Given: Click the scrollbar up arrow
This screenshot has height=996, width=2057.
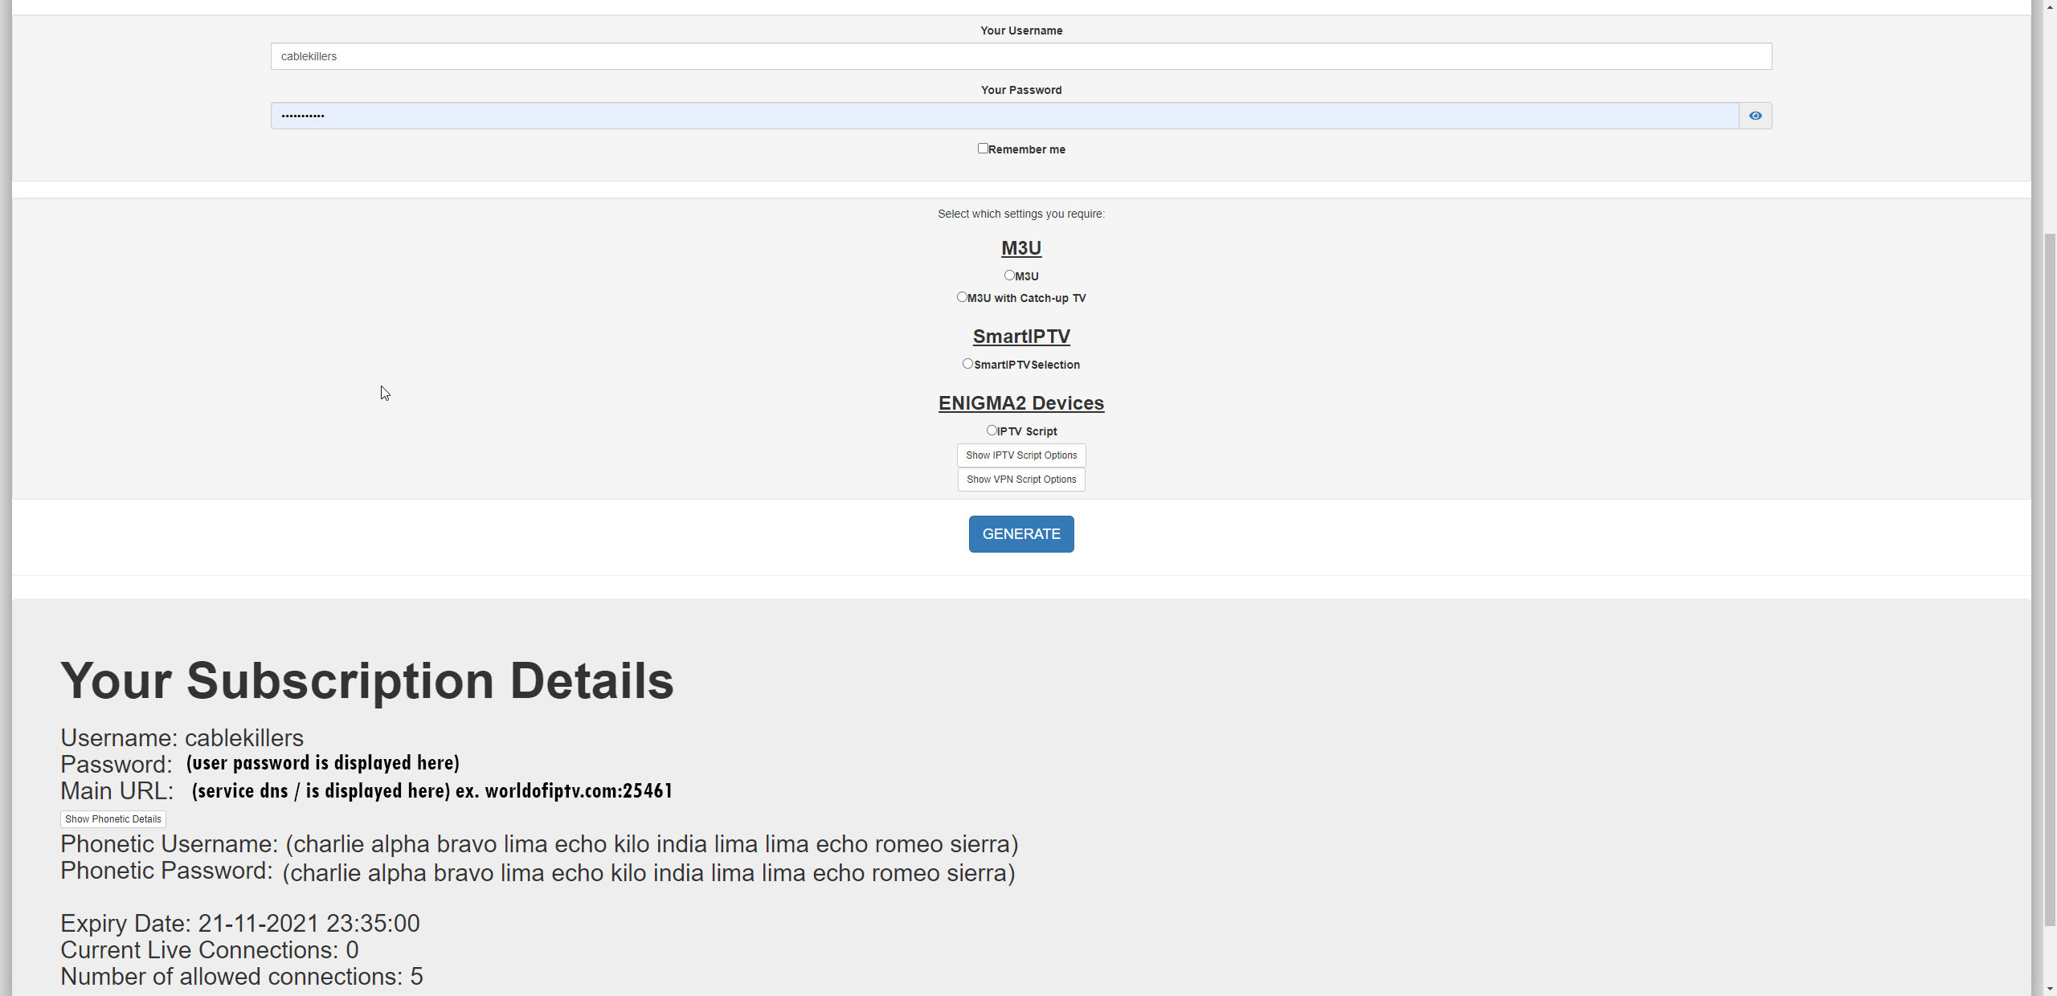Looking at the screenshot, I should (x=2049, y=6).
